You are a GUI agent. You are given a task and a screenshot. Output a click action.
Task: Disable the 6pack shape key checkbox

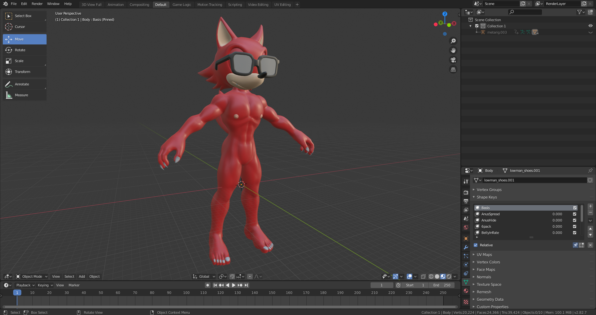(x=575, y=226)
